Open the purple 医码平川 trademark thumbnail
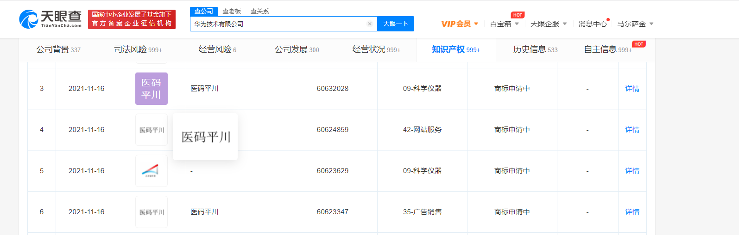This screenshot has height=235, width=739. pyautogui.click(x=152, y=89)
